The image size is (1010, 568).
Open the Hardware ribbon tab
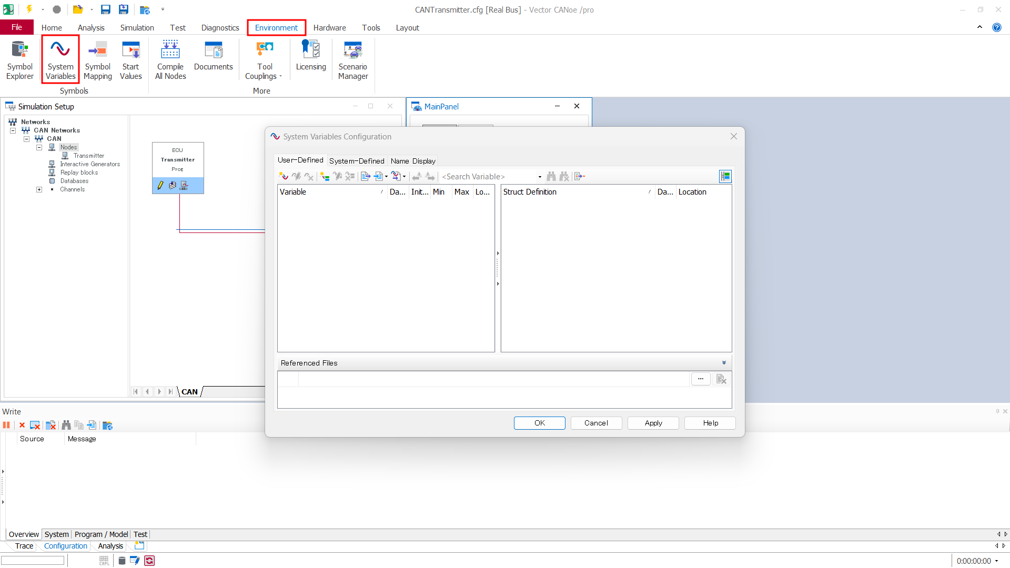coord(329,27)
